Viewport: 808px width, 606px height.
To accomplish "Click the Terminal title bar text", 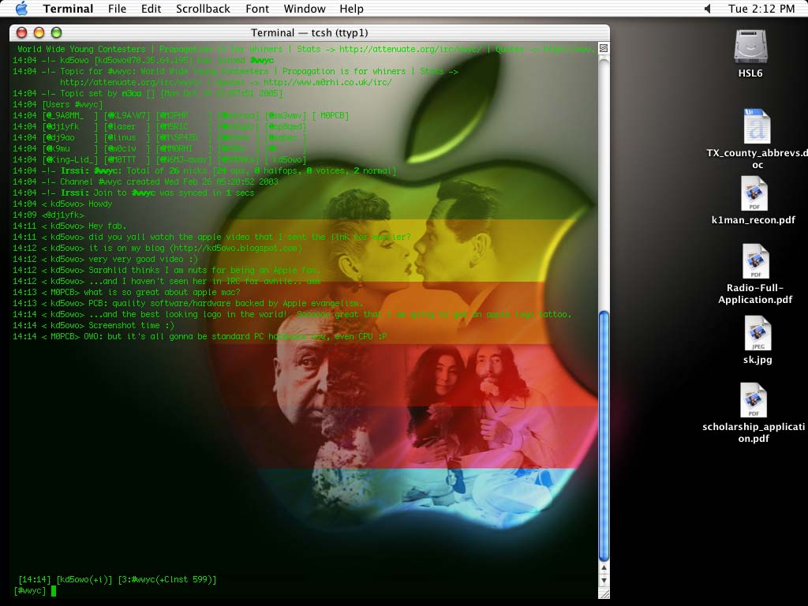I will [309, 32].
